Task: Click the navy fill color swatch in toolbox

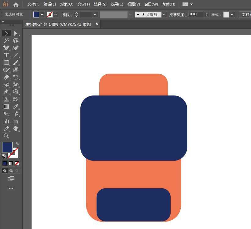Action: tap(7, 147)
